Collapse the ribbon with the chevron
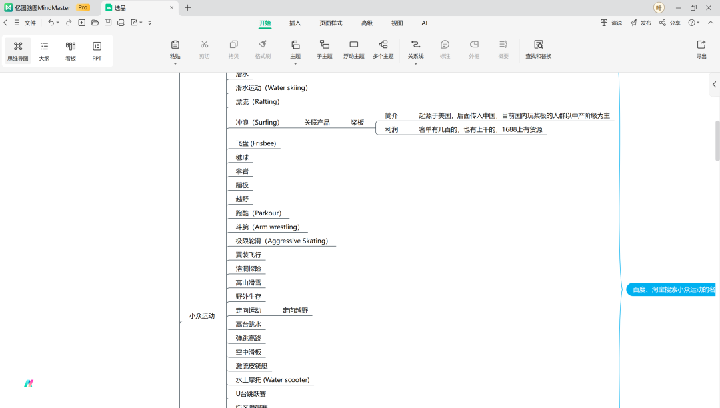Viewport: 720px width, 408px height. point(711,22)
